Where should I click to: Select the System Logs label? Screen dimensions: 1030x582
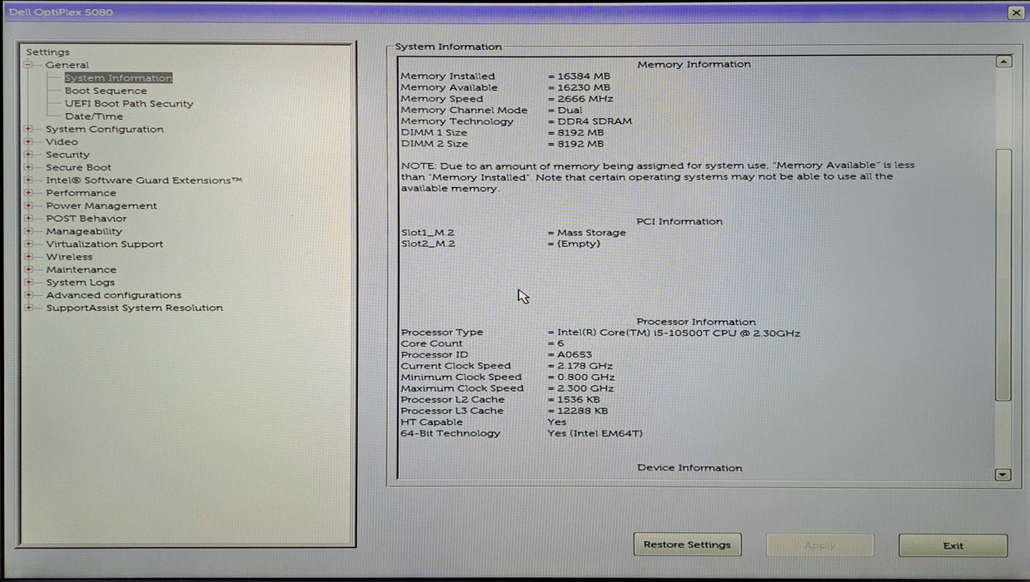[80, 283]
